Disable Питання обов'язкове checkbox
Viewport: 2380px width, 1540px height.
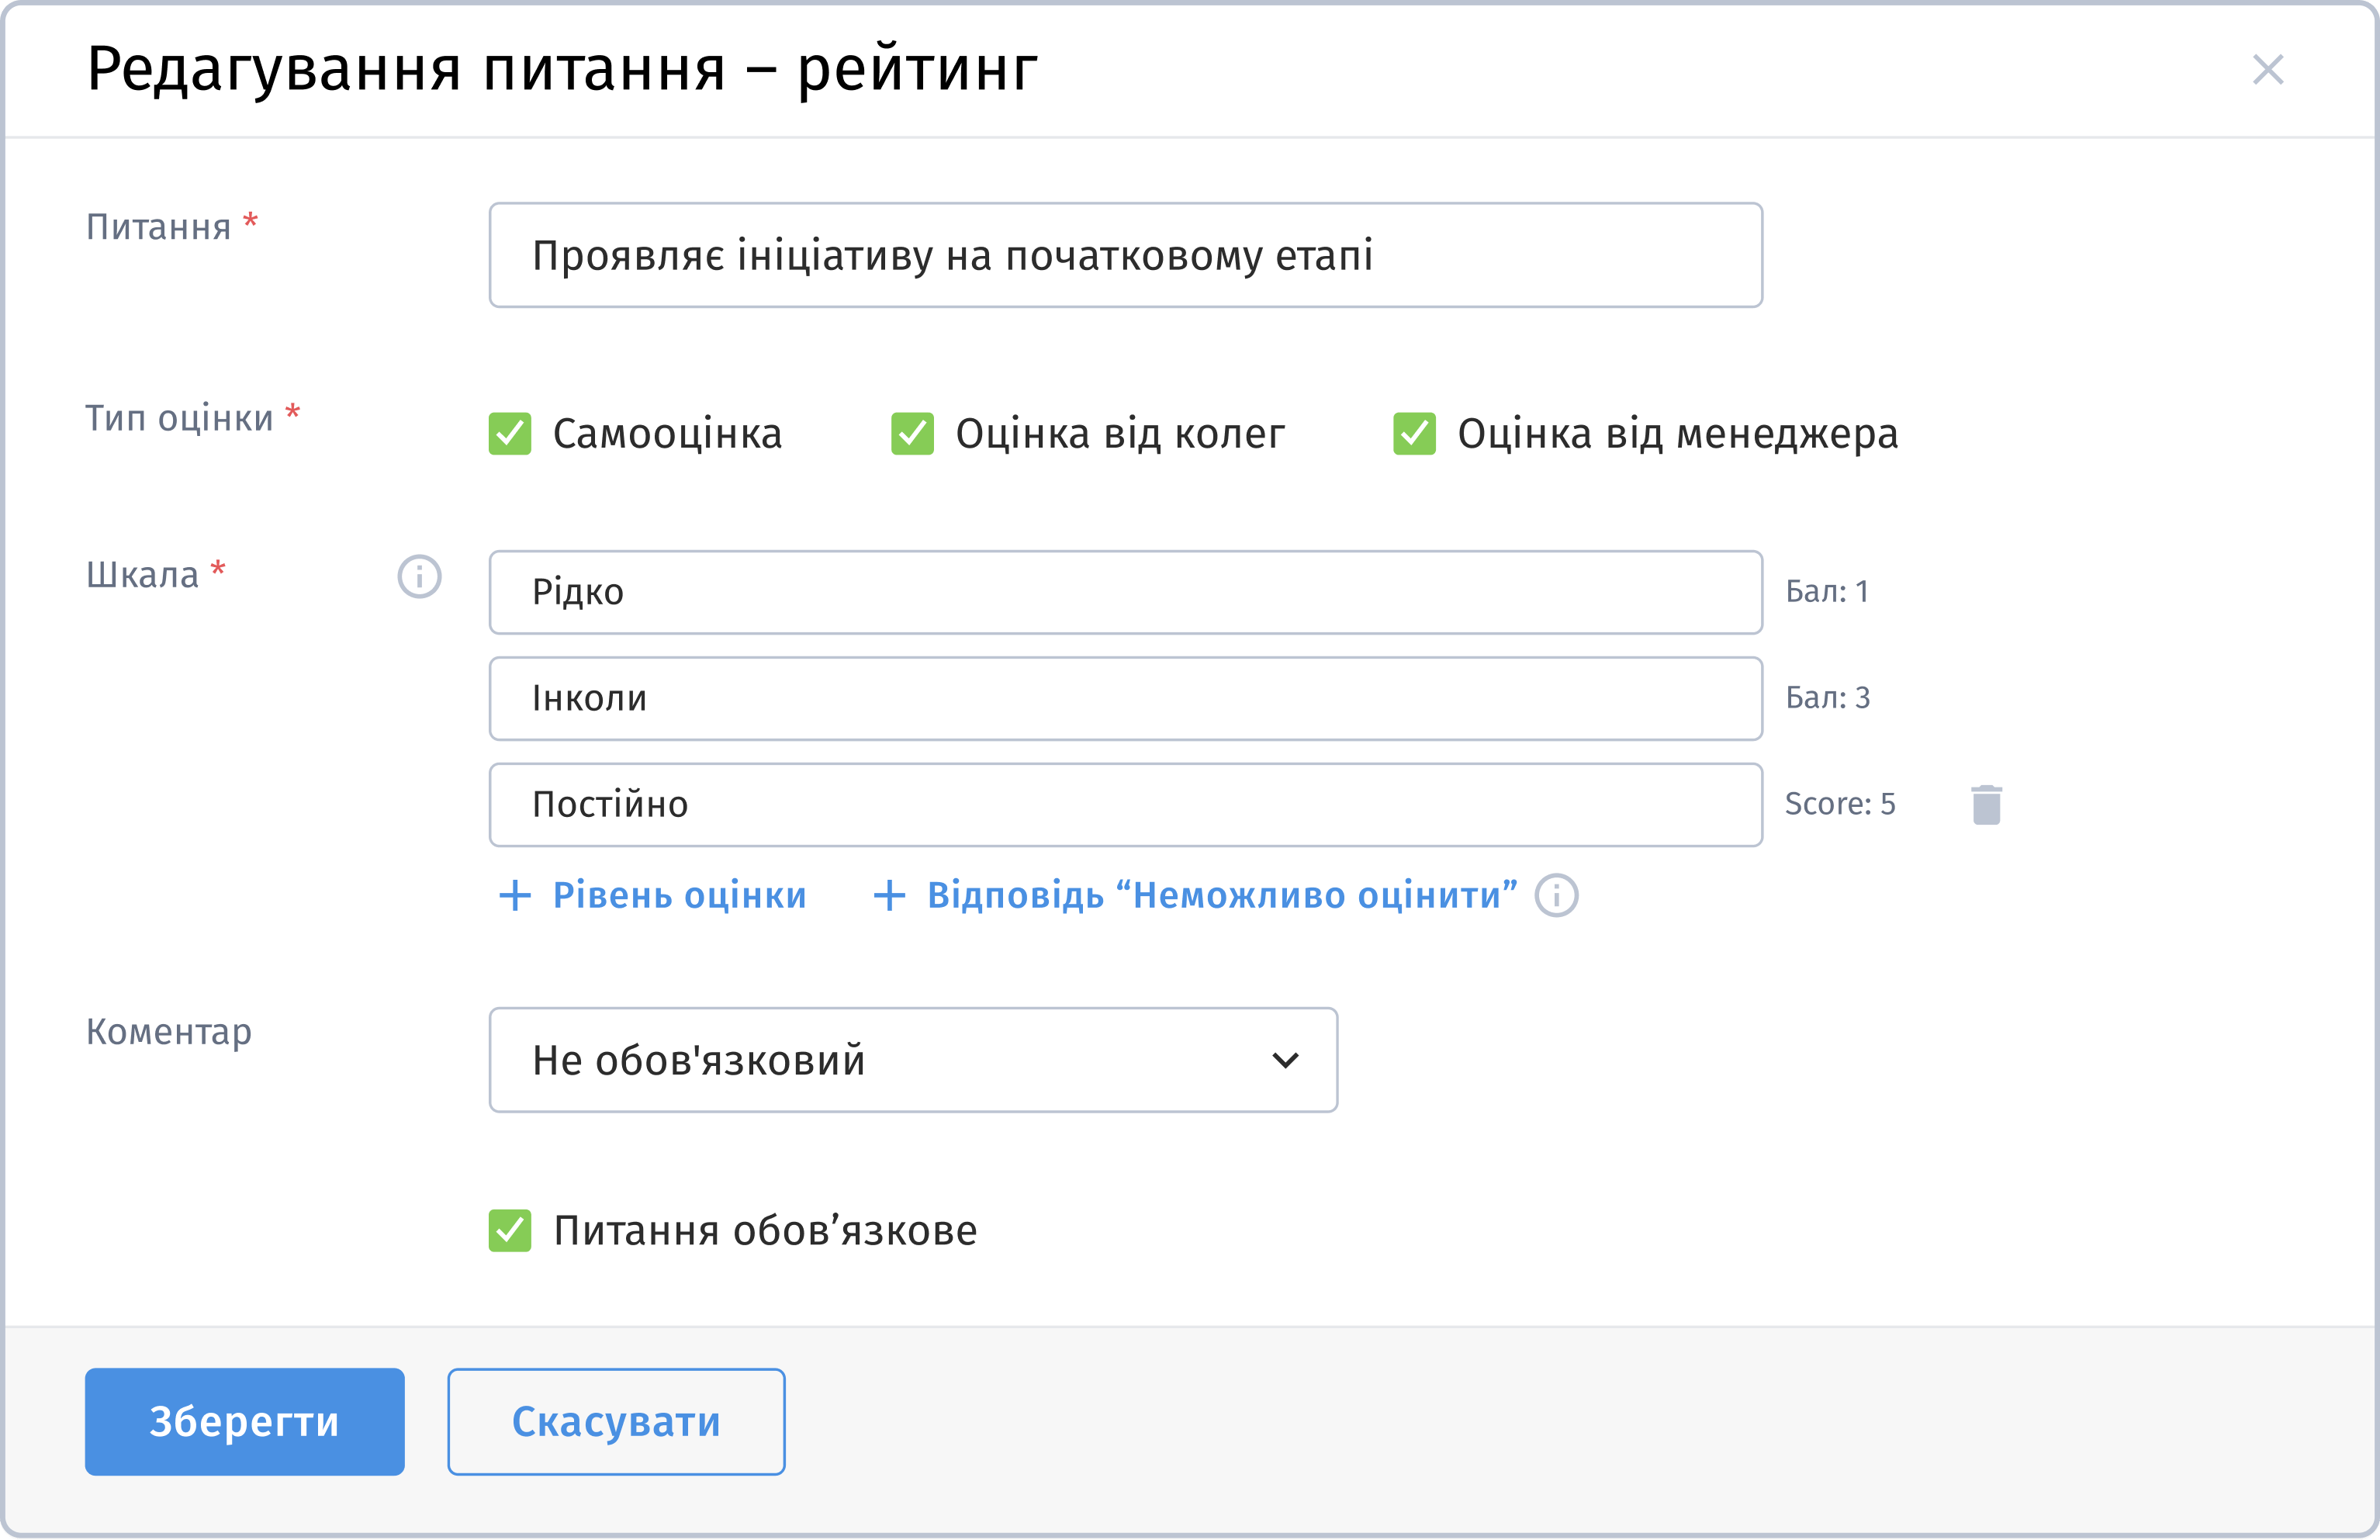(510, 1230)
